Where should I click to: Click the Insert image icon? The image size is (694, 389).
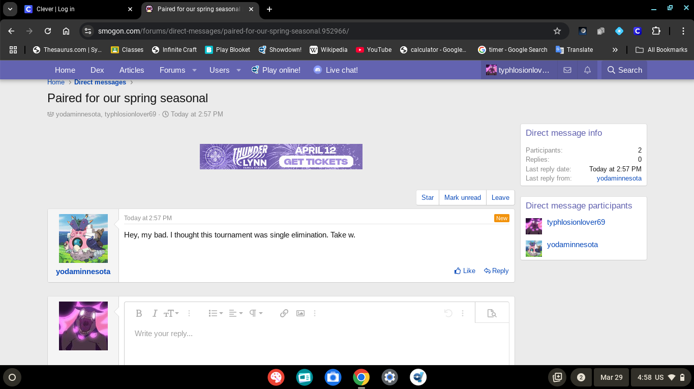click(x=300, y=313)
